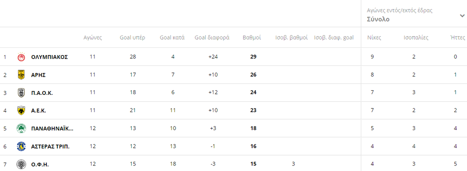Click the Aris yellow crest icon
This screenshot has height=171, width=467.
pos(21,75)
